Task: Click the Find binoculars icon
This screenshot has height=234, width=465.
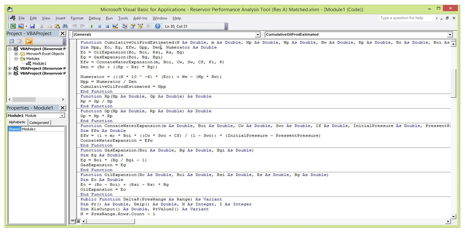Action: coord(64,26)
